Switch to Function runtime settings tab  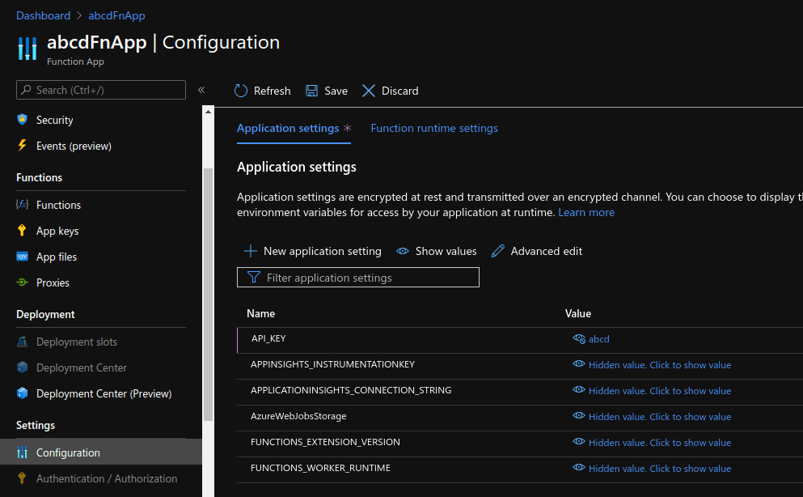(434, 128)
